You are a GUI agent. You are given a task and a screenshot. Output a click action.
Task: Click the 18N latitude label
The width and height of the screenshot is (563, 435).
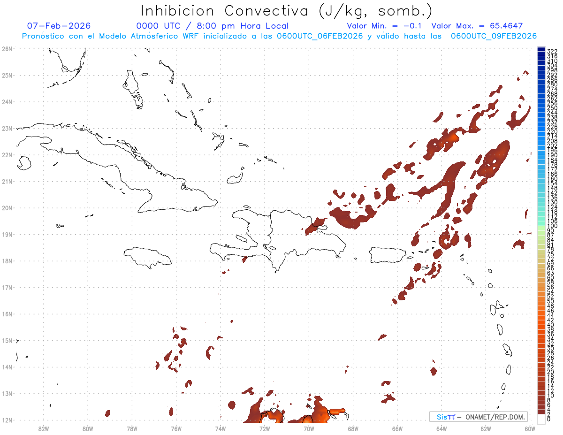(7, 261)
